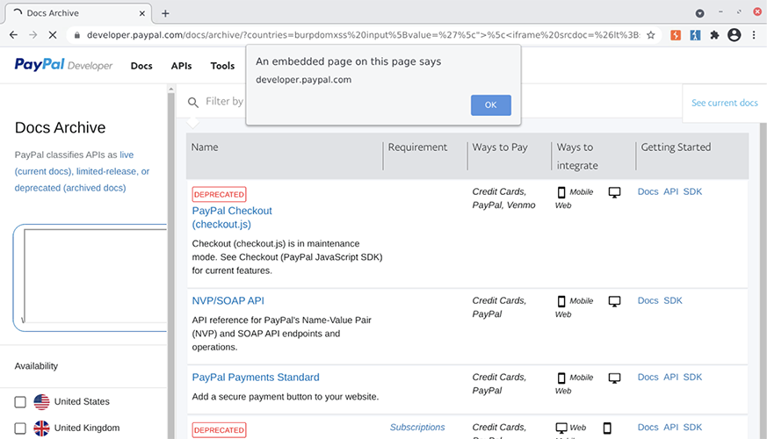Click desktop icon in PayPal Checkout row
767x439 pixels.
[x=614, y=192]
